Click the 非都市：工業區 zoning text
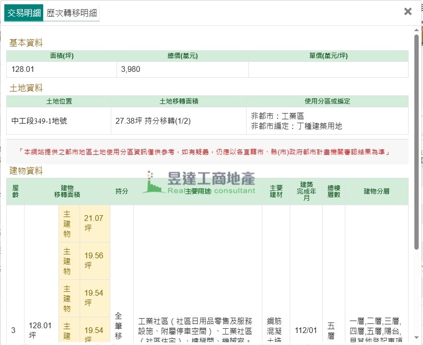 point(277,116)
